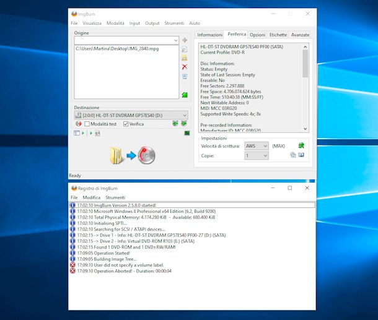The height and width of the screenshot is (320, 378).
Task: Click the right green tray load icon
Action: (x=184, y=124)
